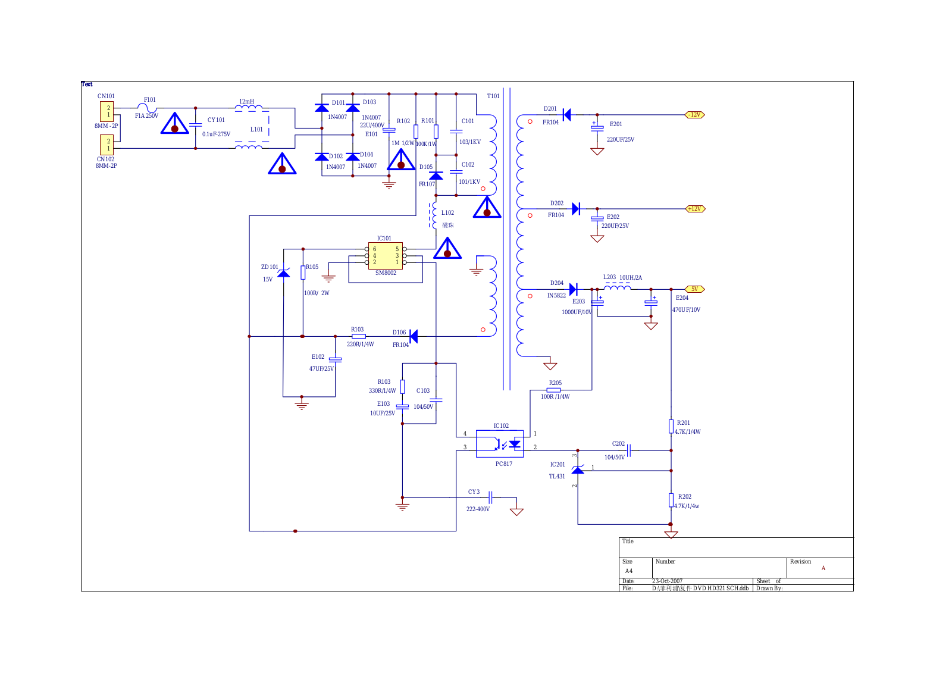952x673 pixels.
Task: Click the '47UF/25V' capacitor value
Action: [x=321, y=369]
